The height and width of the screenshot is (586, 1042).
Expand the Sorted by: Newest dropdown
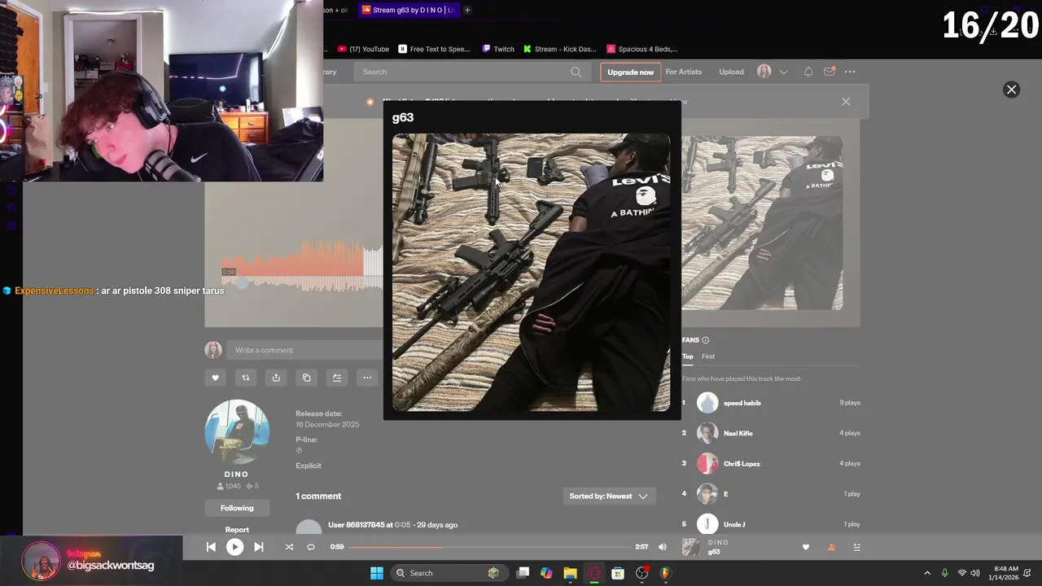609,496
